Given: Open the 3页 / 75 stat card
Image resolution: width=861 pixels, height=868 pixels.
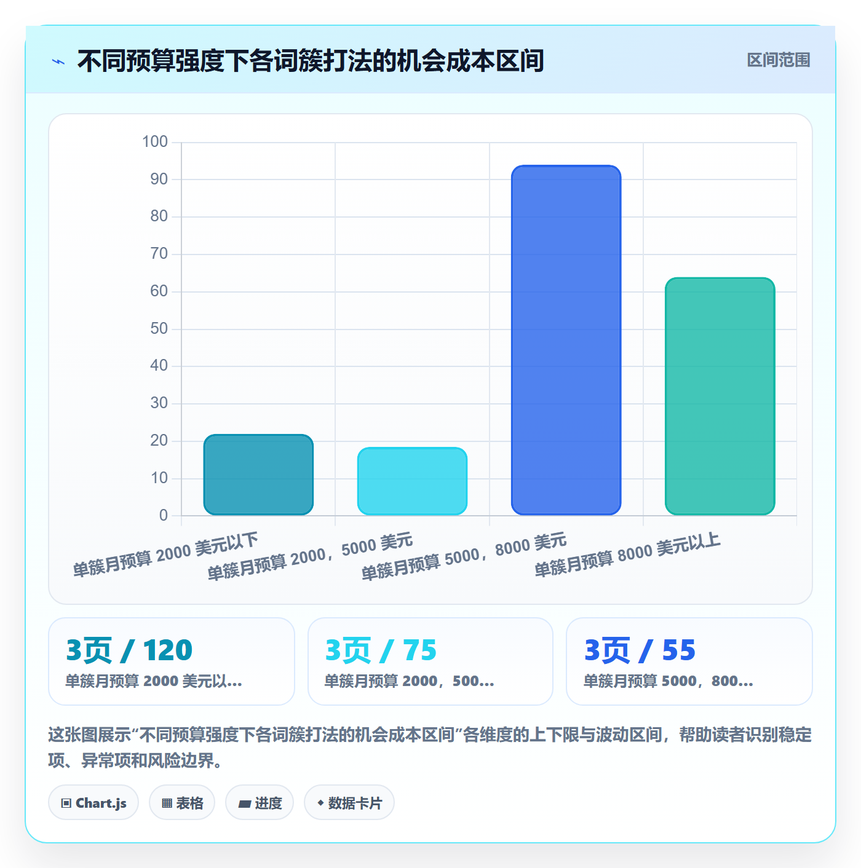Looking at the screenshot, I should (430, 661).
